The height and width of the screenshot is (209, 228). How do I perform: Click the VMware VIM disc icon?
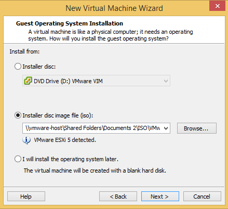coord(28,81)
